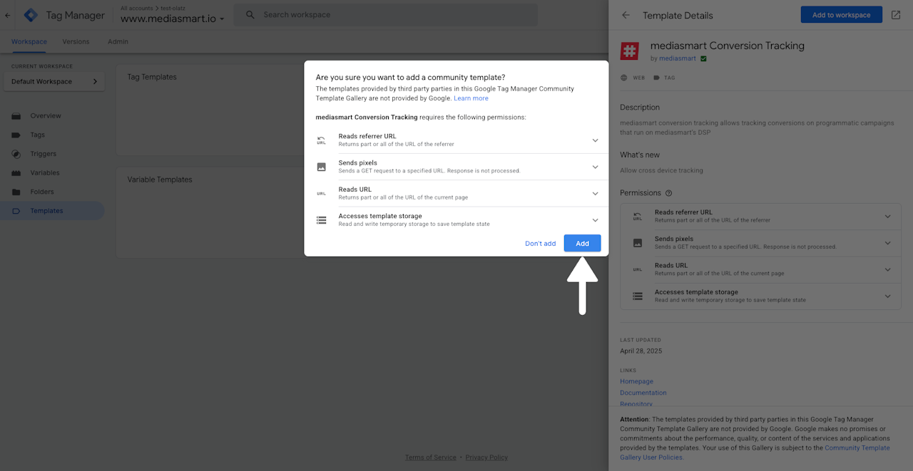This screenshot has width=913, height=471.
Task: Select the Templates icon in sidebar
Action: click(x=16, y=211)
